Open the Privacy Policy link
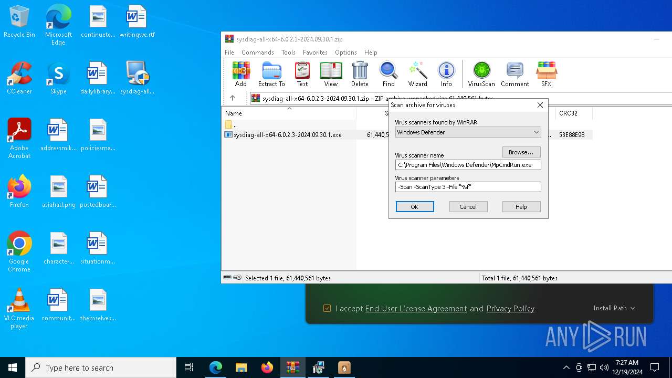This screenshot has height=378, width=672. click(510, 309)
